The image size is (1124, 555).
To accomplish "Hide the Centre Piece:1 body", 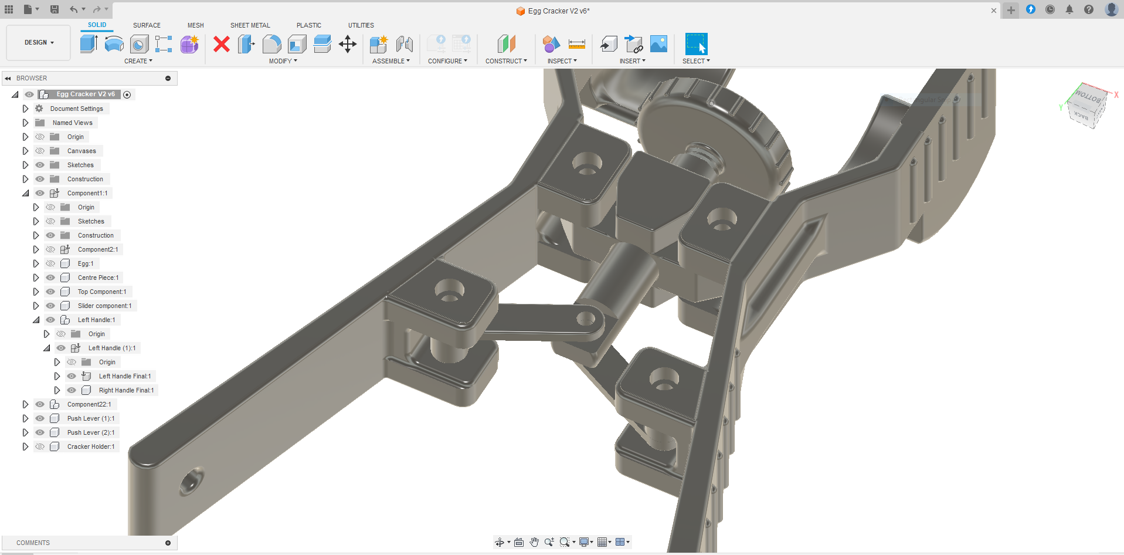I will [x=50, y=277].
